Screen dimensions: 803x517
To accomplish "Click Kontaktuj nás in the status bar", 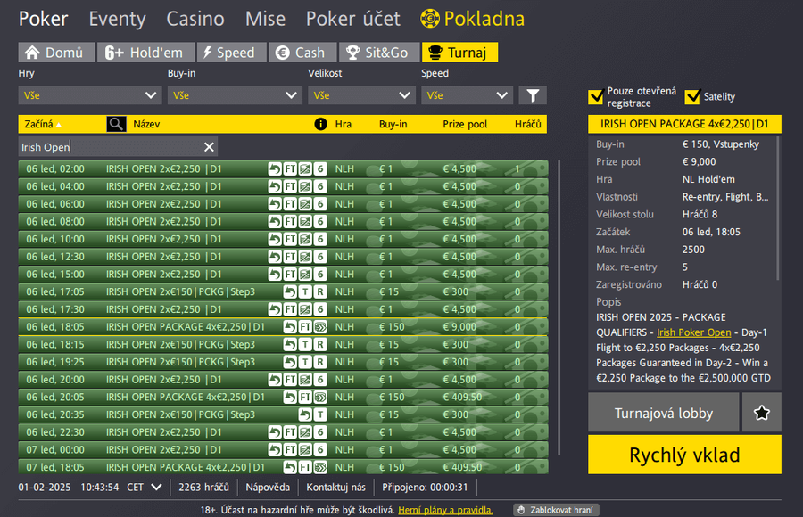I will pos(336,487).
